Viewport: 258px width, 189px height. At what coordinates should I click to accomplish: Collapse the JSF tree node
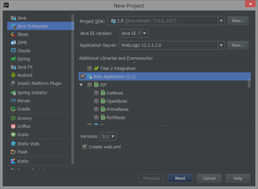[x=81, y=85]
